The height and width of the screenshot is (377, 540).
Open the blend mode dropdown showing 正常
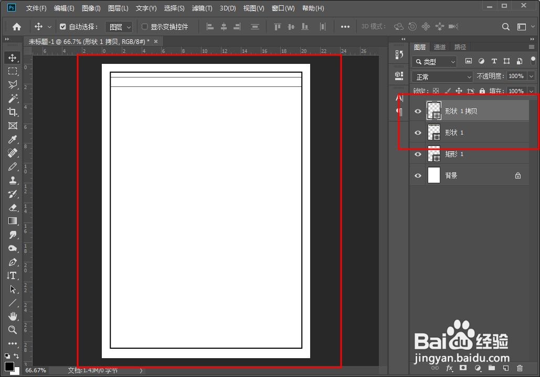pyautogui.click(x=442, y=76)
